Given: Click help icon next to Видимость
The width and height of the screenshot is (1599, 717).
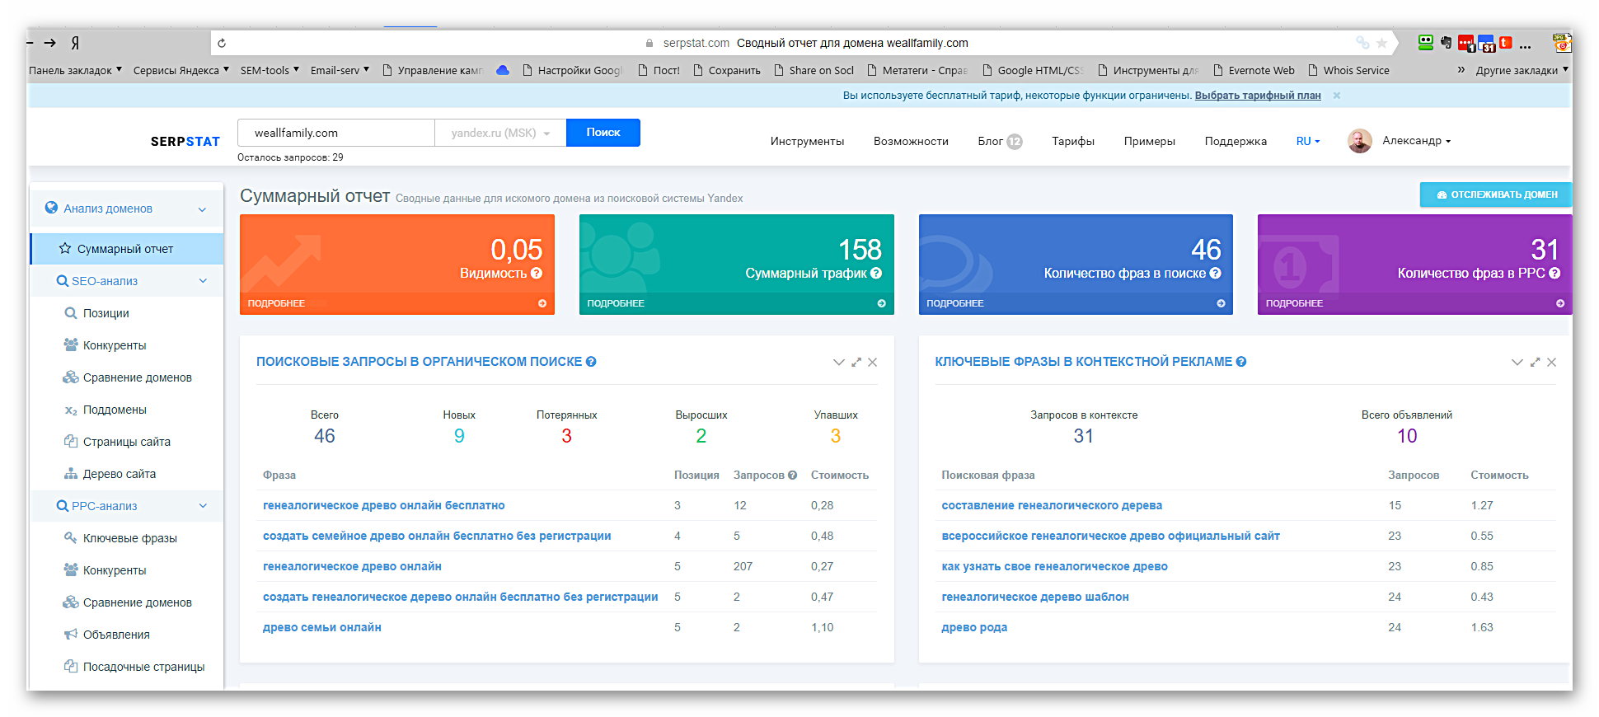Looking at the screenshot, I should click(537, 274).
